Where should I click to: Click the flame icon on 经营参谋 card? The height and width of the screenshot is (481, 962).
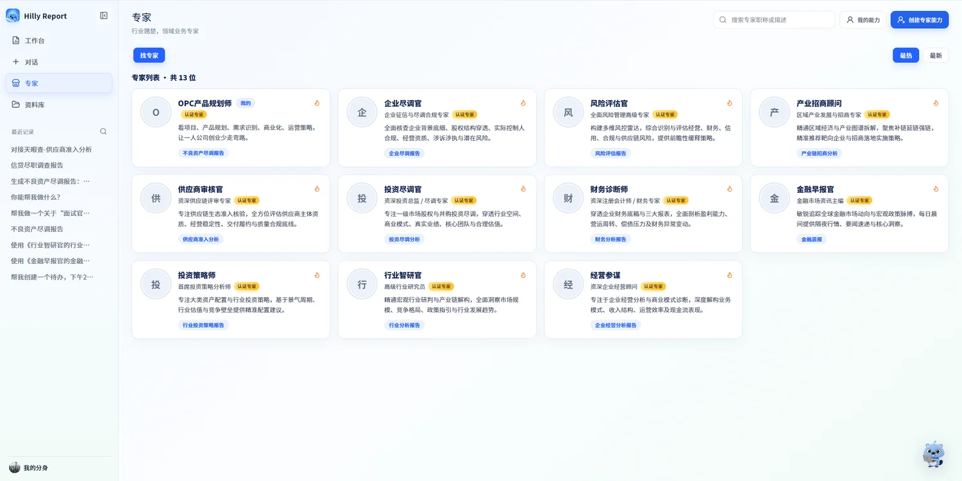(x=730, y=275)
